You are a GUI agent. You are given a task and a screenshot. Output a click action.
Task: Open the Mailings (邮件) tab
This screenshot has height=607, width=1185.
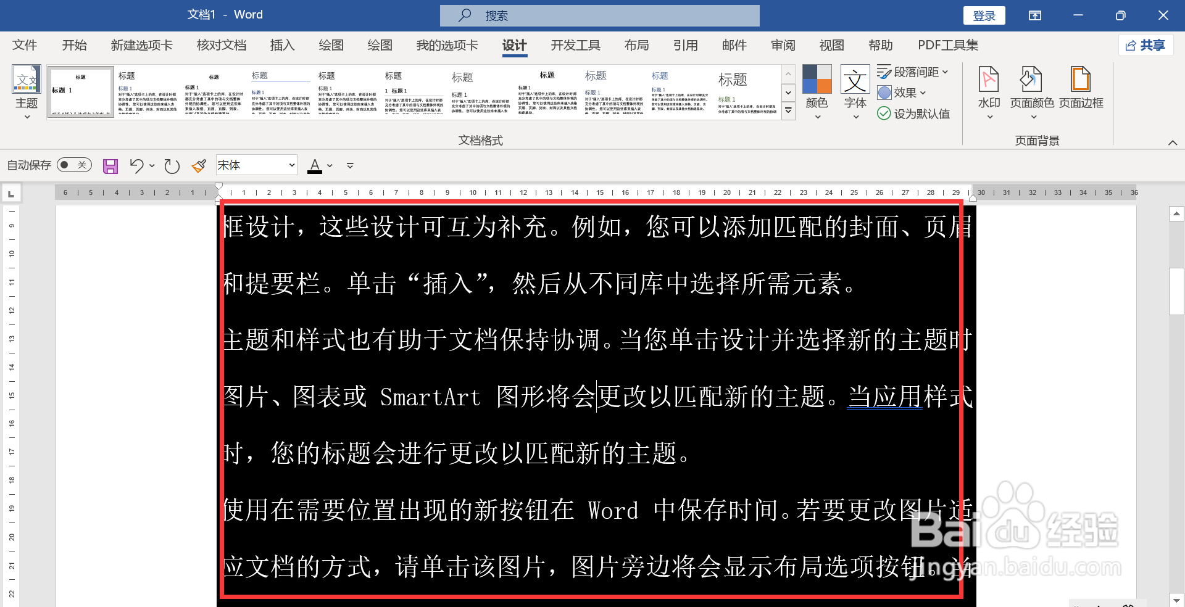pyautogui.click(x=734, y=45)
